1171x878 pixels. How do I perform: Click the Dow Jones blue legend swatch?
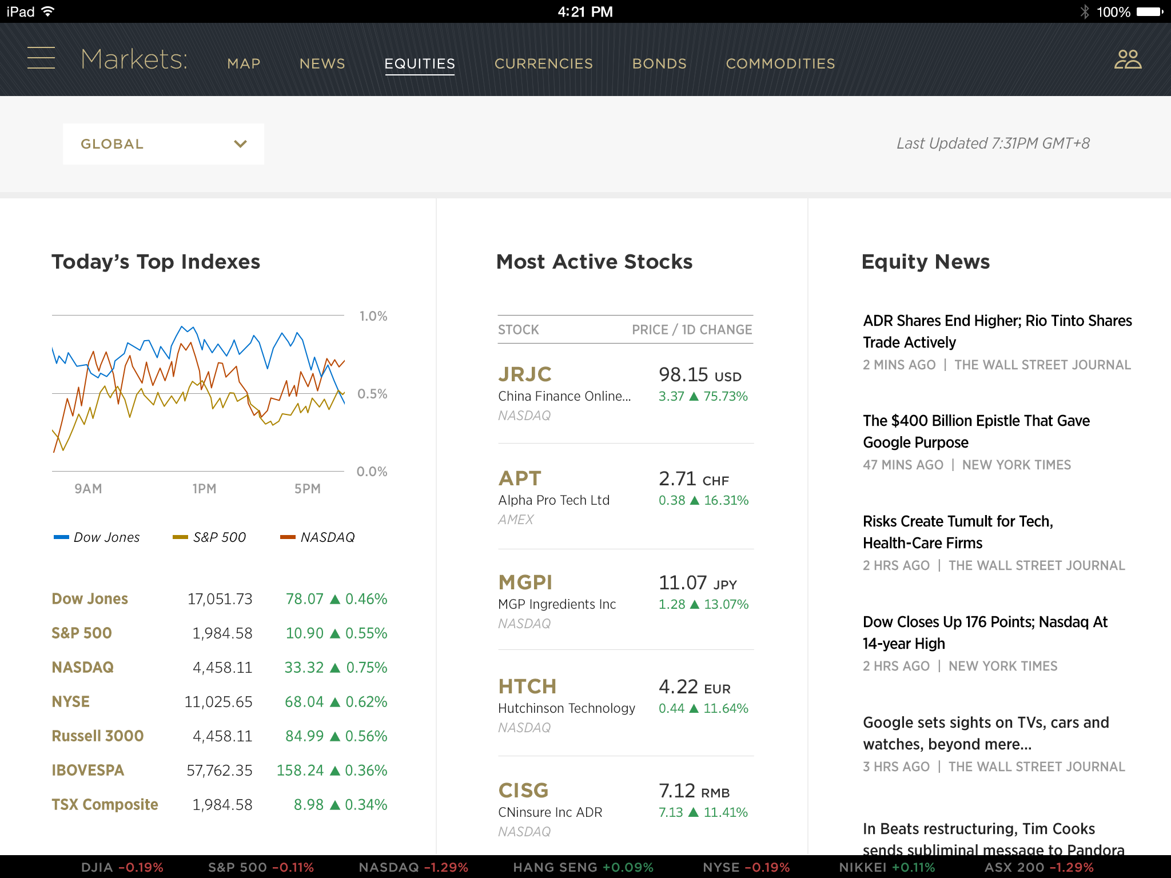click(x=61, y=537)
